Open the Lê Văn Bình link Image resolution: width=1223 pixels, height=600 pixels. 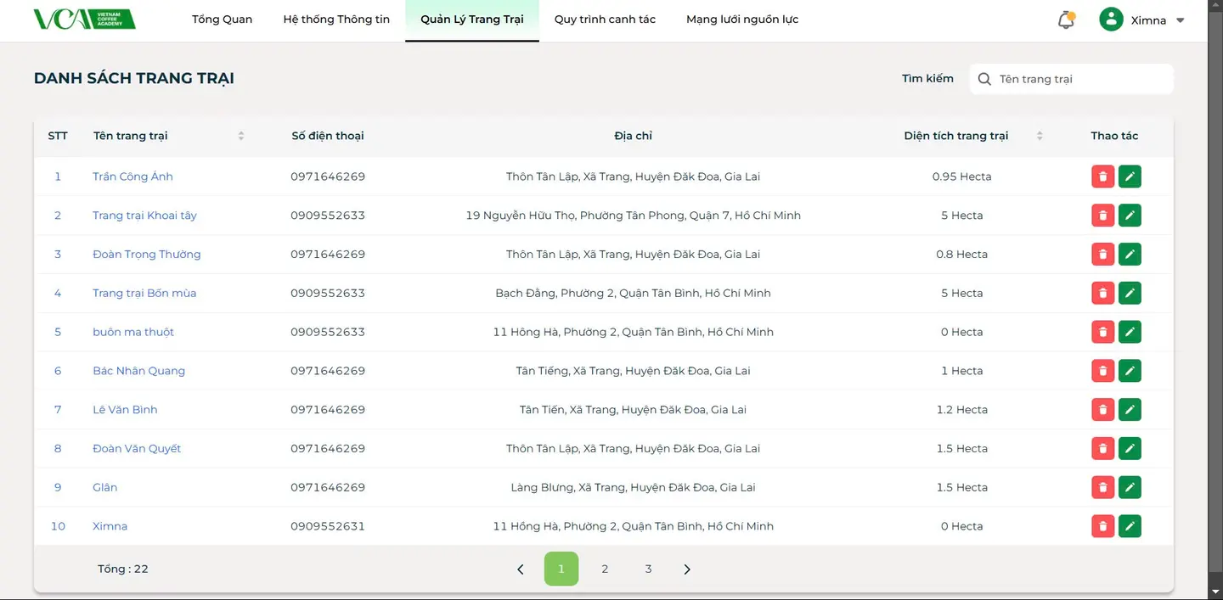click(125, 410)
